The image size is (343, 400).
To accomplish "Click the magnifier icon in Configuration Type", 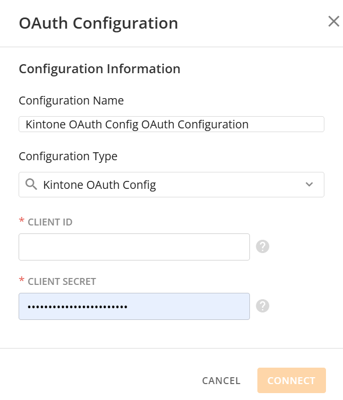I will [31, 185].
